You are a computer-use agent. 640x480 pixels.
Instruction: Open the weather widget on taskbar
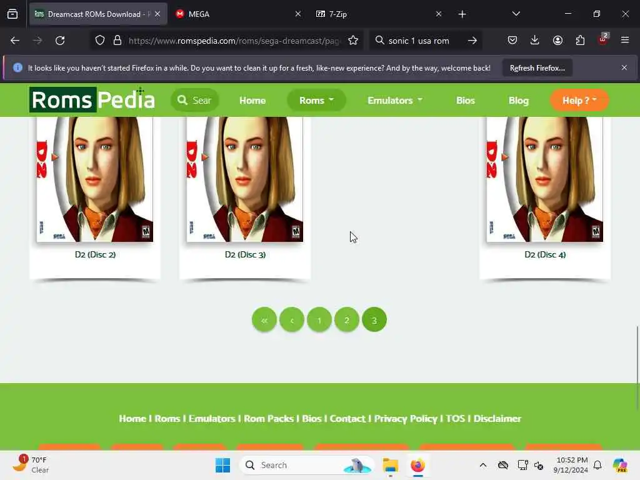coord(31,465)
